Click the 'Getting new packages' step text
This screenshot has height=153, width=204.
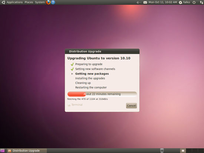tap(92, 74)
